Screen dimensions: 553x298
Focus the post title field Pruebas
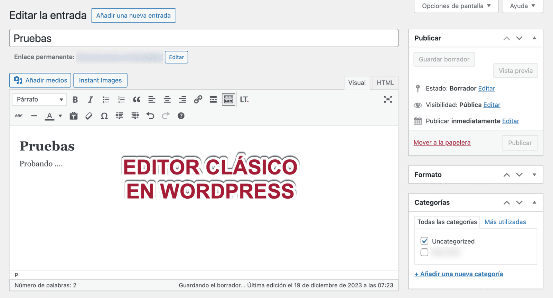[204, 38]
